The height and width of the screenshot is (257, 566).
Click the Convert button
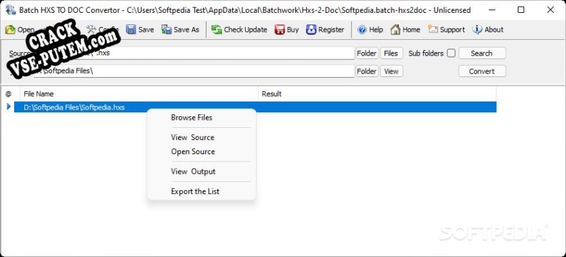coord(482,72)
